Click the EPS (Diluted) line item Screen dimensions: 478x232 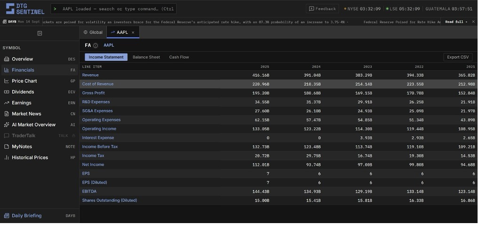coord(95,183)
